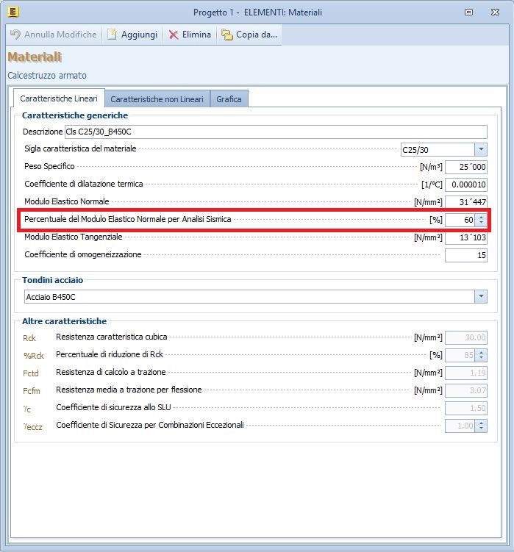Click the Descrizione text field

click(x=276, y=132)
